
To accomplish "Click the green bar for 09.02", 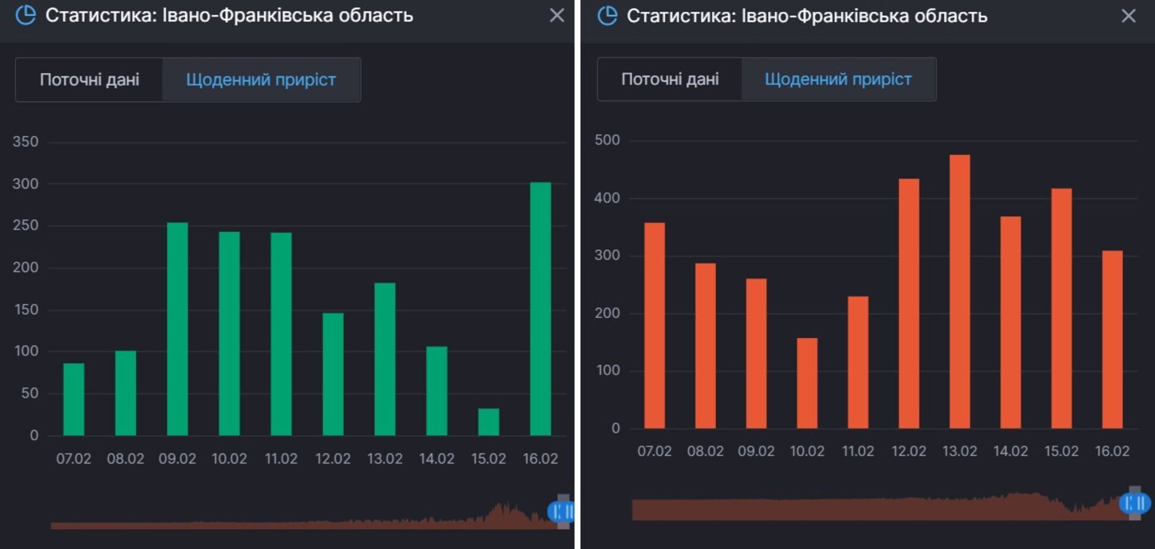I will tap(177, 329).
